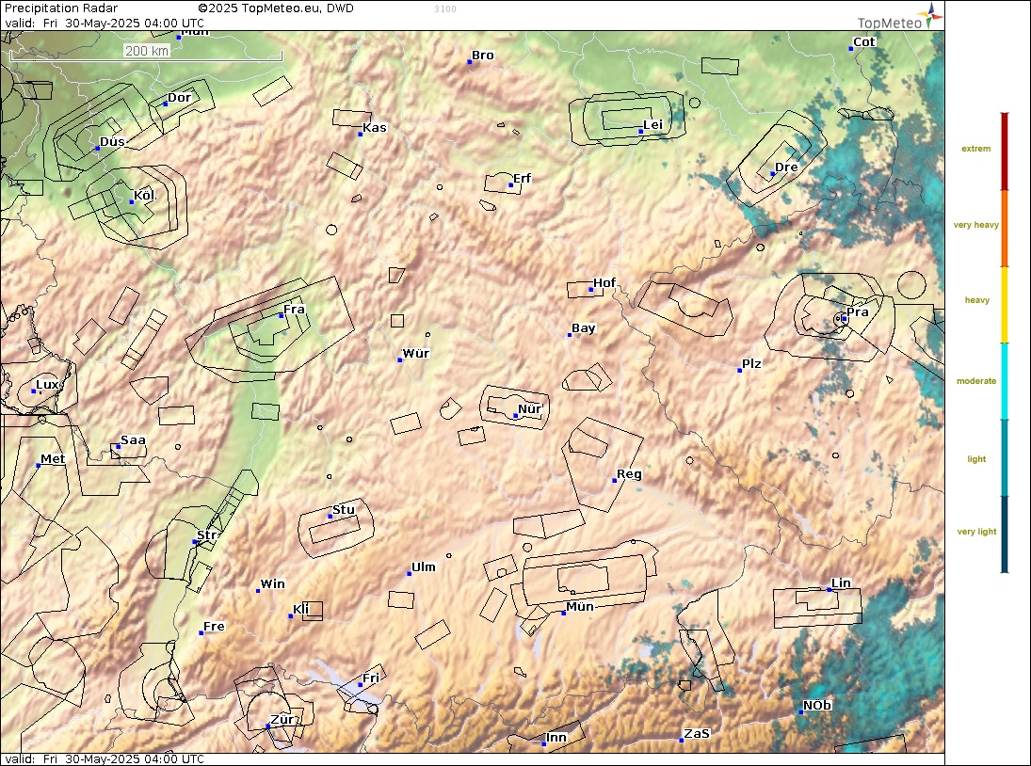Click the TopMeteo compass star logo
This screenshot has height=766, width=1031.
(x=932, y=15)
